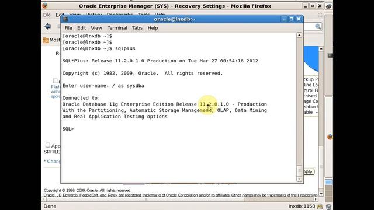This screenshot has height=210, width=374.
Task: Open the terminal's Help menu
Action: click(x=153, y=28)
